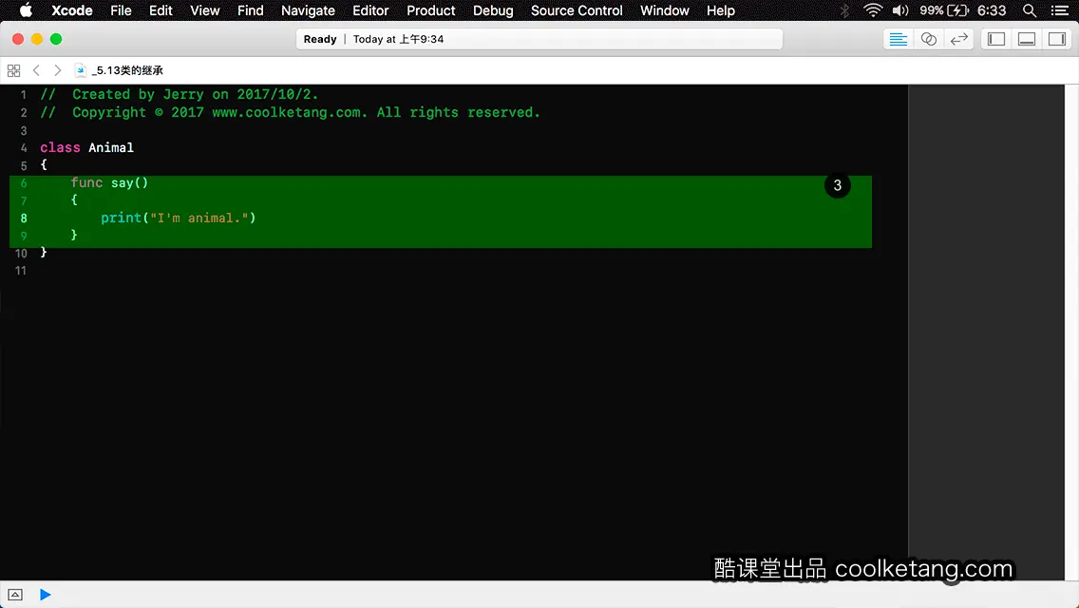Go forward to next file
1079x608 pixels.
click(x=58, y=70)
